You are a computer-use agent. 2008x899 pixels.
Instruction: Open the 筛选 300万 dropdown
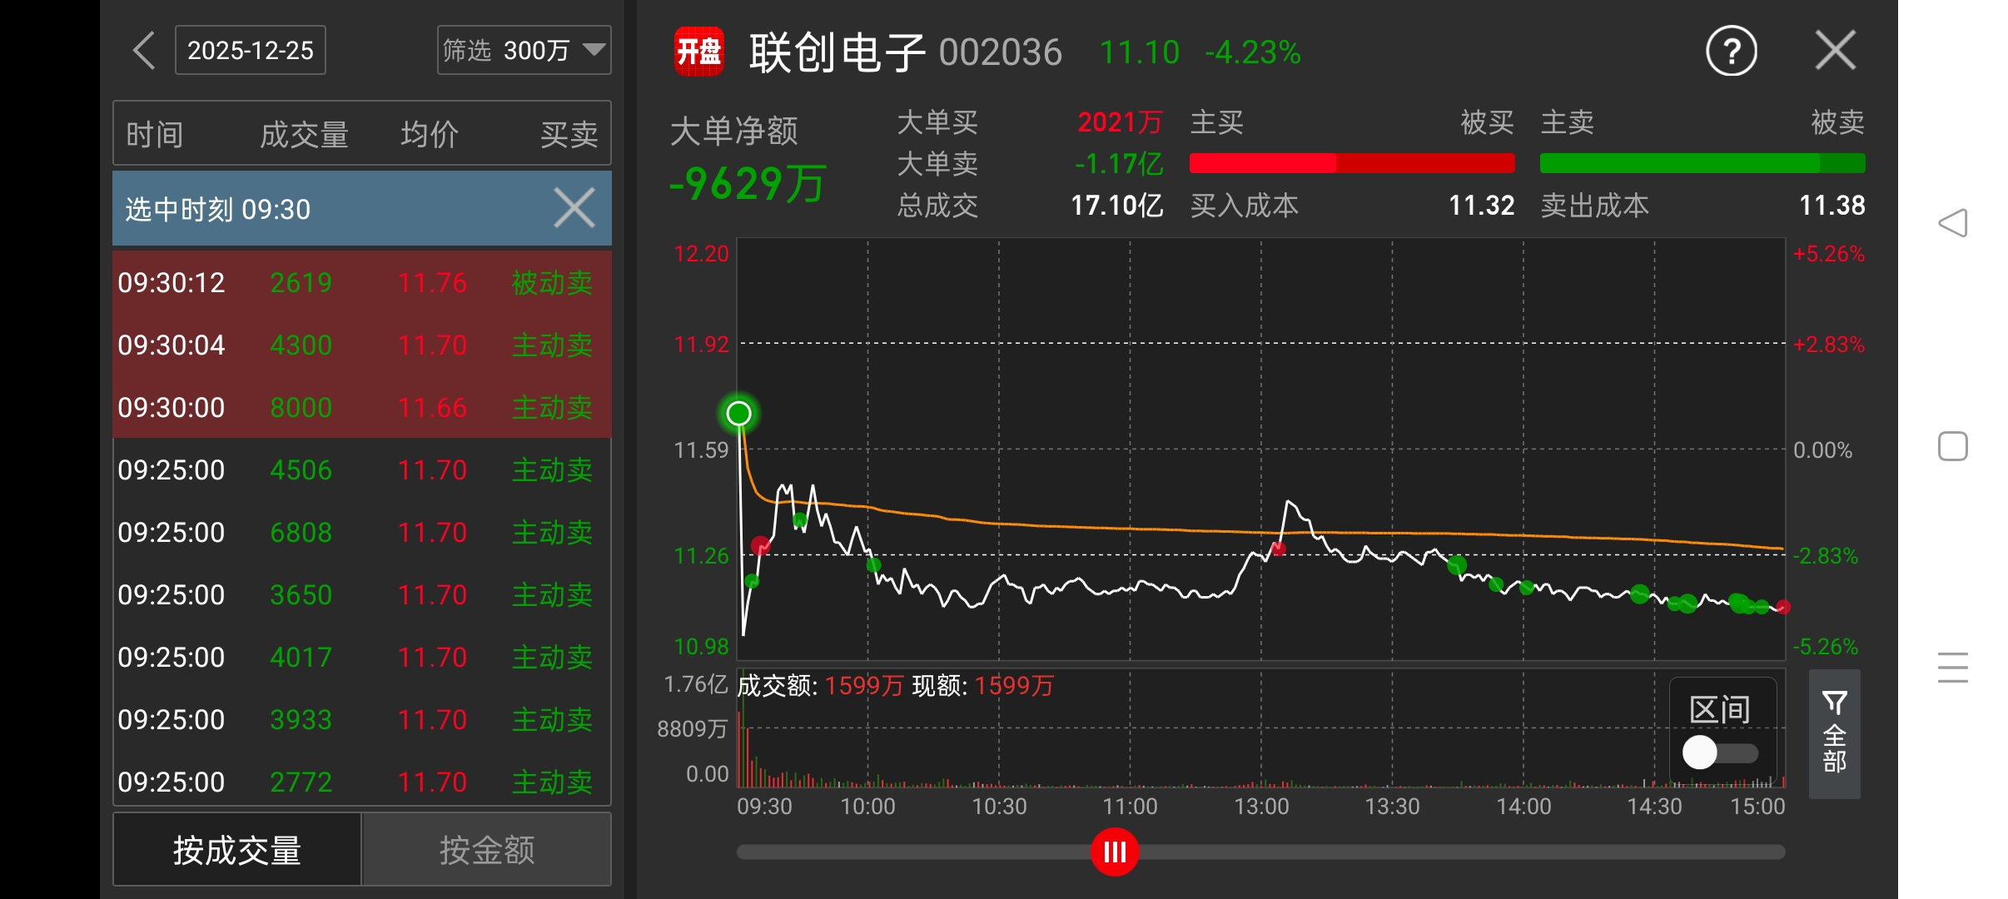[x=524, y=51]
